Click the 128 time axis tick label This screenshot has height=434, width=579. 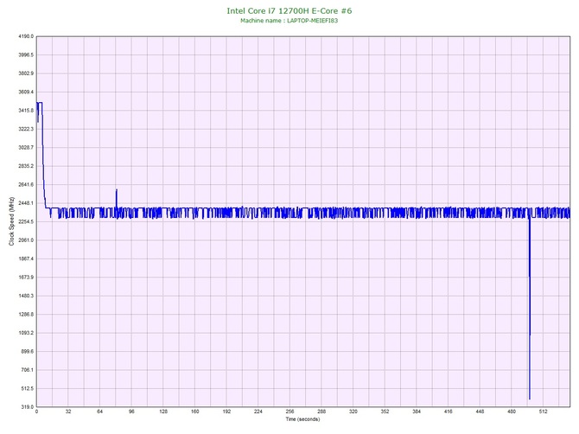(163, 412)
